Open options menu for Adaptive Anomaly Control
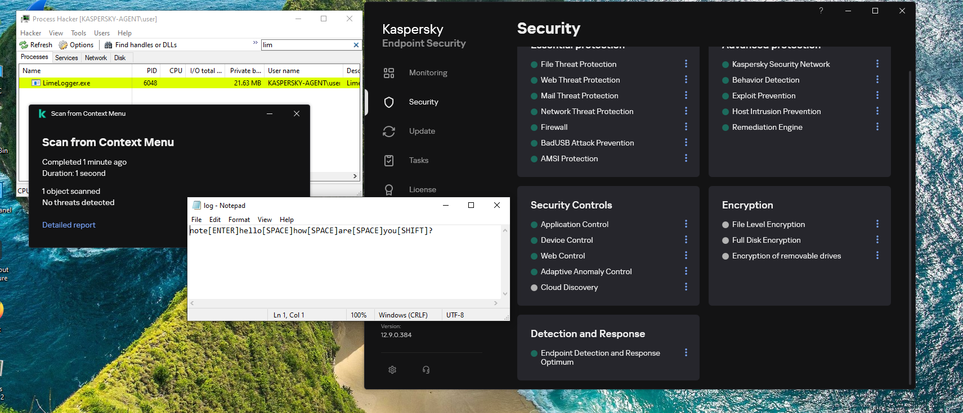963x413 pixels. click(686, 271)
